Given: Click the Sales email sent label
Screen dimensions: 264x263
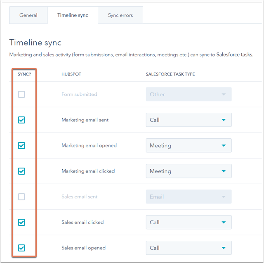Looking at the screenshot, I should [79, 197].
